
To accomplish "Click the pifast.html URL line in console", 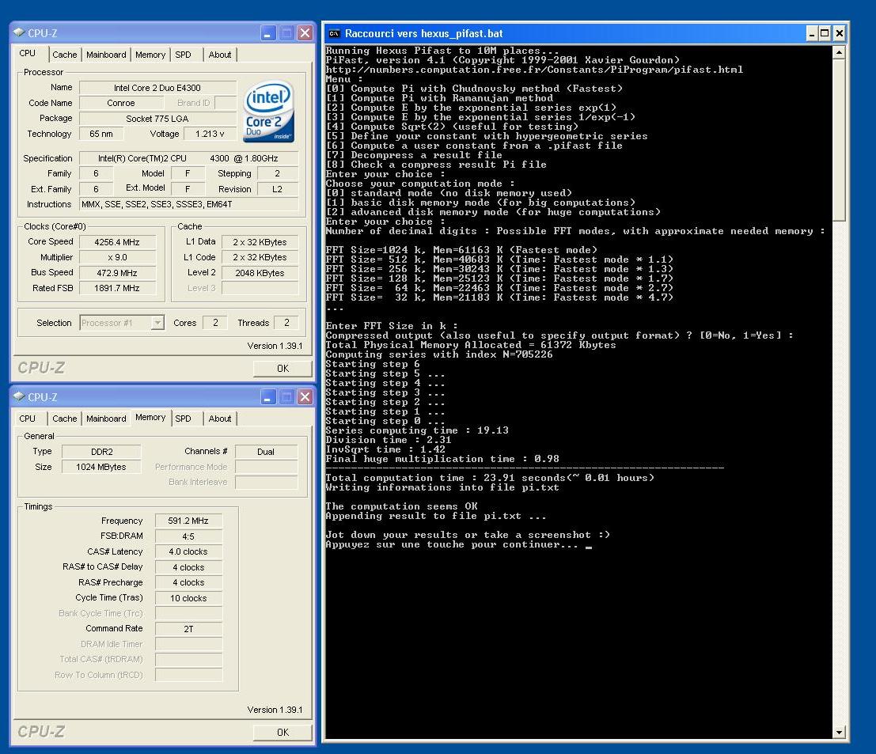I will tap(535, 70).
